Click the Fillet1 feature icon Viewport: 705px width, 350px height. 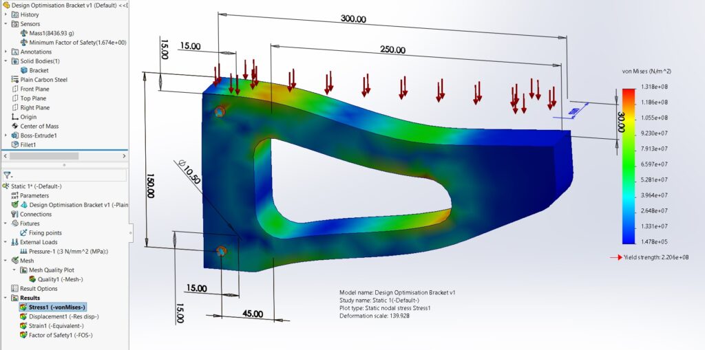click(14, 145)
